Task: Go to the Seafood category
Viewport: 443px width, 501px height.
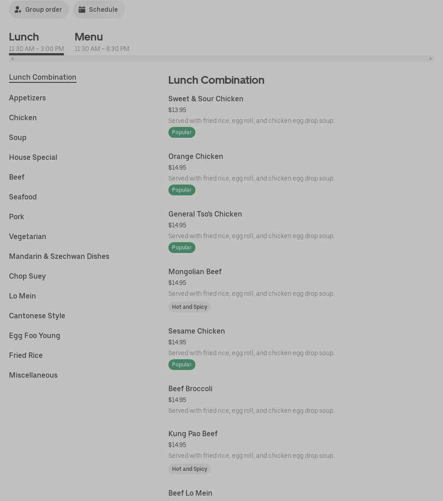Action: click(x=23, y=197)
